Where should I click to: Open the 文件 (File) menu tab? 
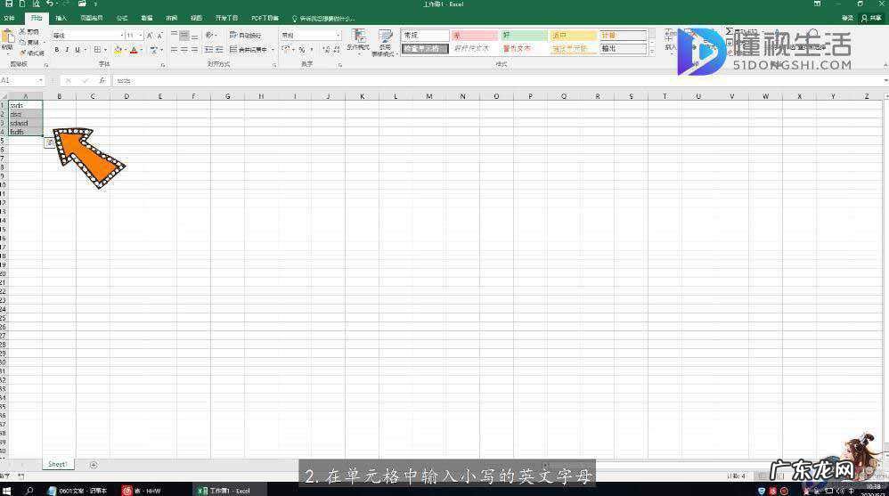coord(9,18)
